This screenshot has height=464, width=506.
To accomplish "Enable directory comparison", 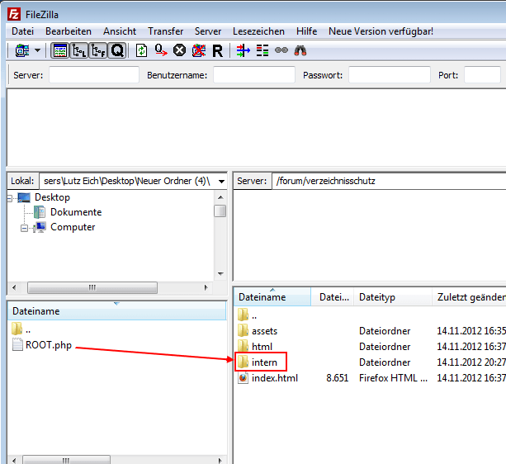I will [x=262, y=50].
